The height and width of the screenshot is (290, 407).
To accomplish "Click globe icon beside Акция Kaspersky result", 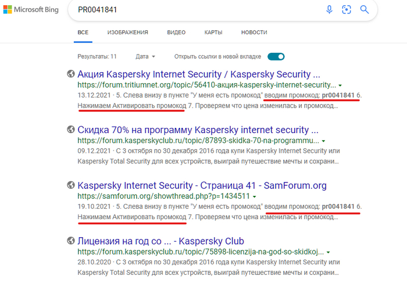I will pyautogui.click(x=71, y=74).
